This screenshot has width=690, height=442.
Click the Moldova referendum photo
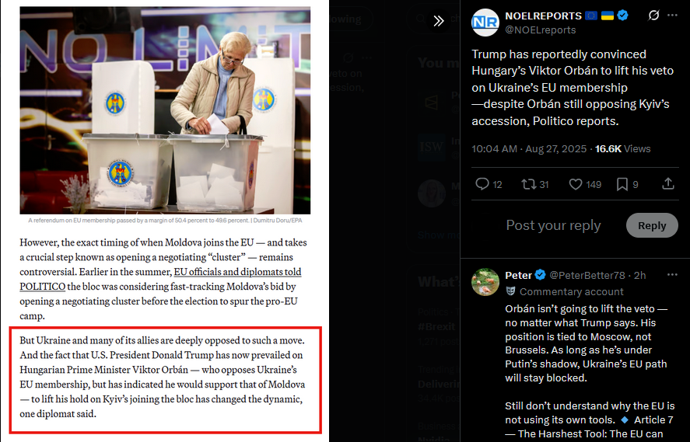(x=165, y=110)
